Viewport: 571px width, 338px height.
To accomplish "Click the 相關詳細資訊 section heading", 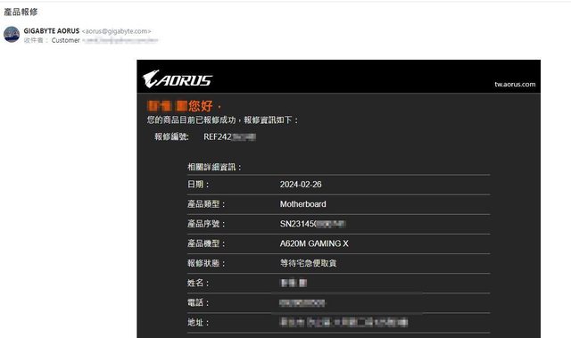I will [214, 168].
